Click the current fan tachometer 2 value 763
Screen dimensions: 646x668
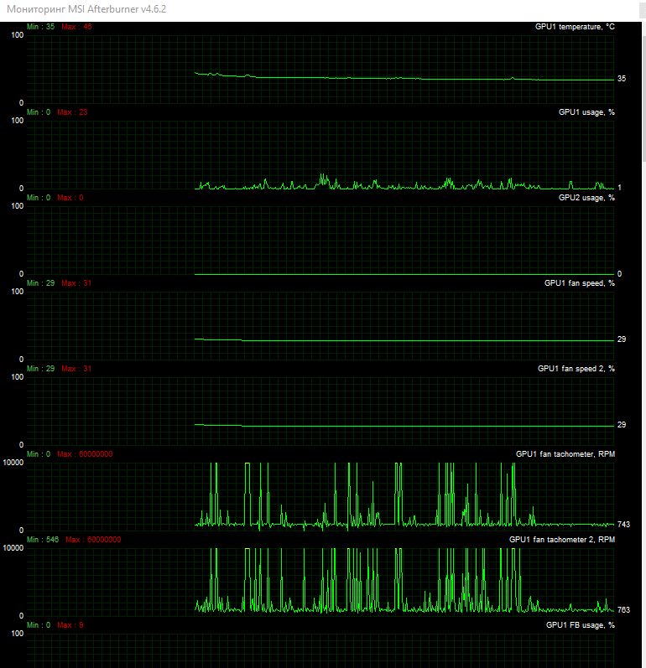(x=623, y=610)
